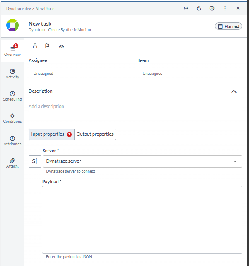Click 'Dynatrace: Create Synthetic Monitor' subtitle
The image size is (249, 266).
pyautogui.click(x=60, y=30)
